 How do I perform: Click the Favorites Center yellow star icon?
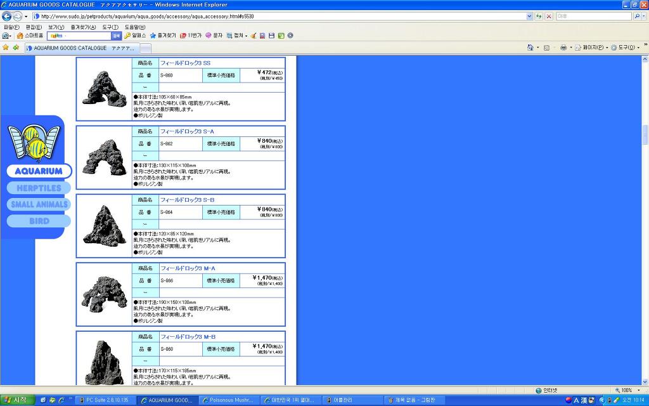[x=6, y=48]
